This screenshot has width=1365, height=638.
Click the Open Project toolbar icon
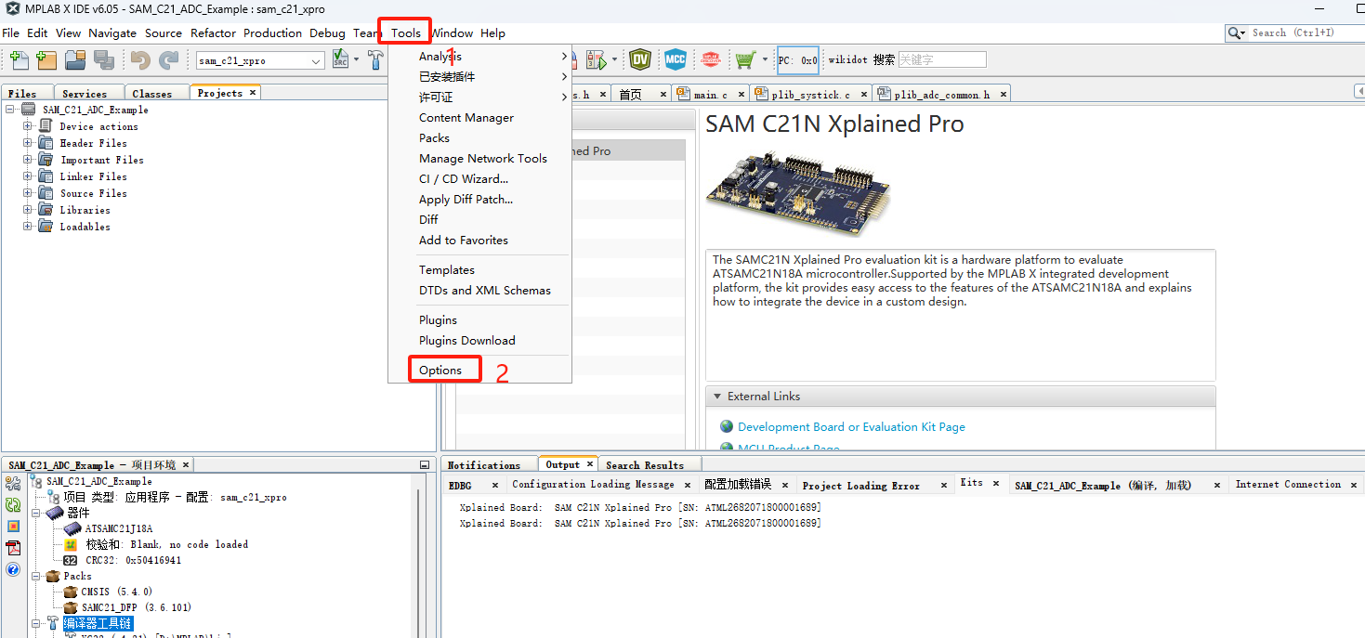pyautogui.click(x=75, y=60)
